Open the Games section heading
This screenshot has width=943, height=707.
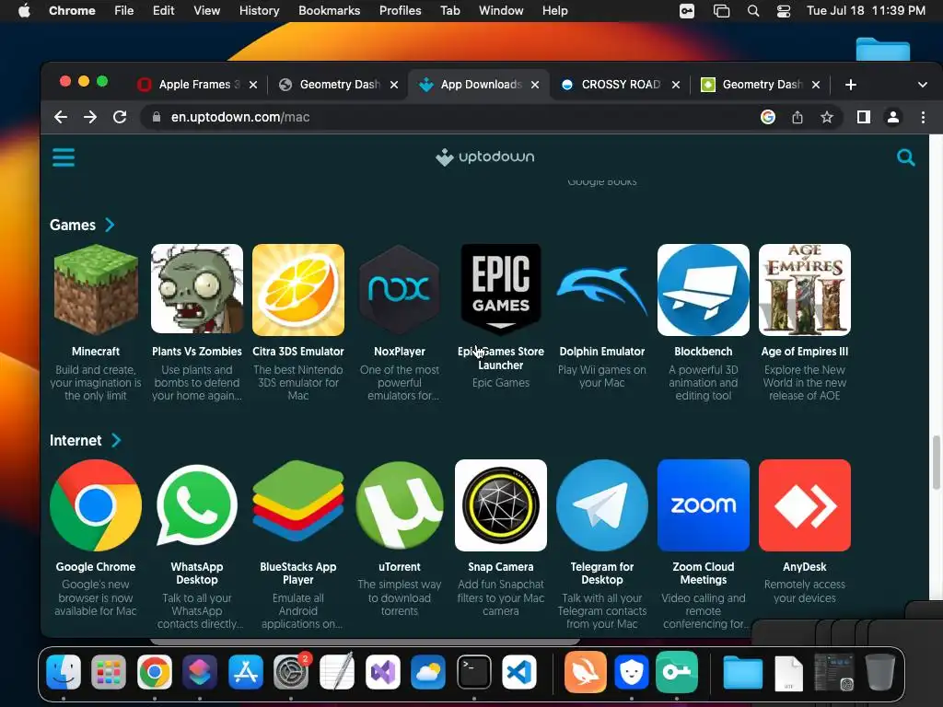point(73,225)
